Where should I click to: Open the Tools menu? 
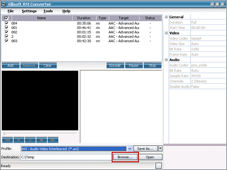pos(48,11)
